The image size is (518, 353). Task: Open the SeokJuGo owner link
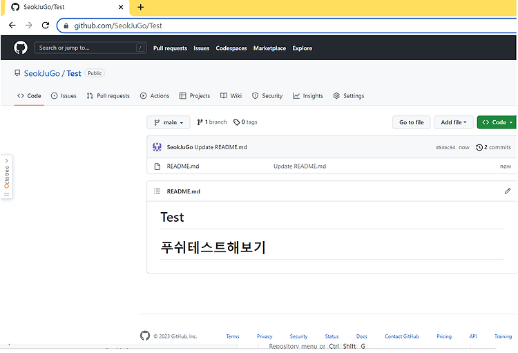point(42,73)
